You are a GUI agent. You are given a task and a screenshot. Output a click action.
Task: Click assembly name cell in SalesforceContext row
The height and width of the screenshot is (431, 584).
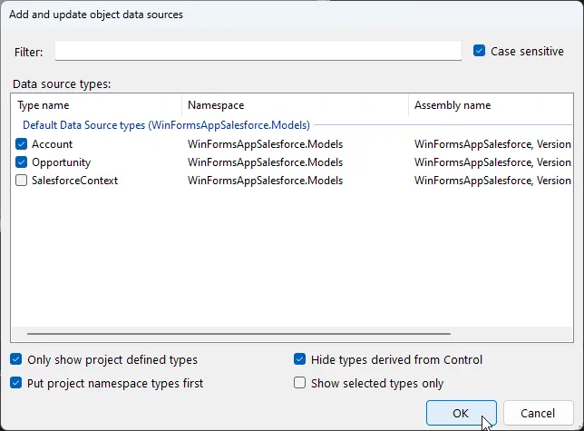point(492,181)
